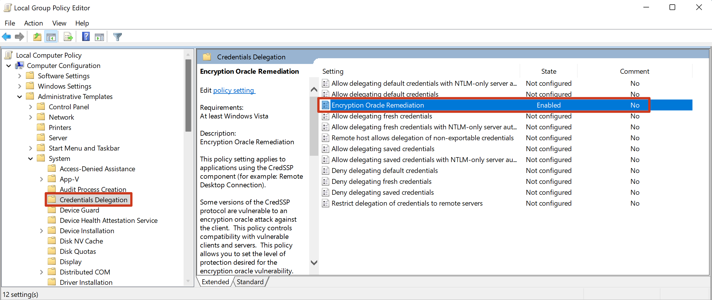Select Credentials Delegation in the tree
This screenshot has height=300, width=712.
(x=93, y=200)
